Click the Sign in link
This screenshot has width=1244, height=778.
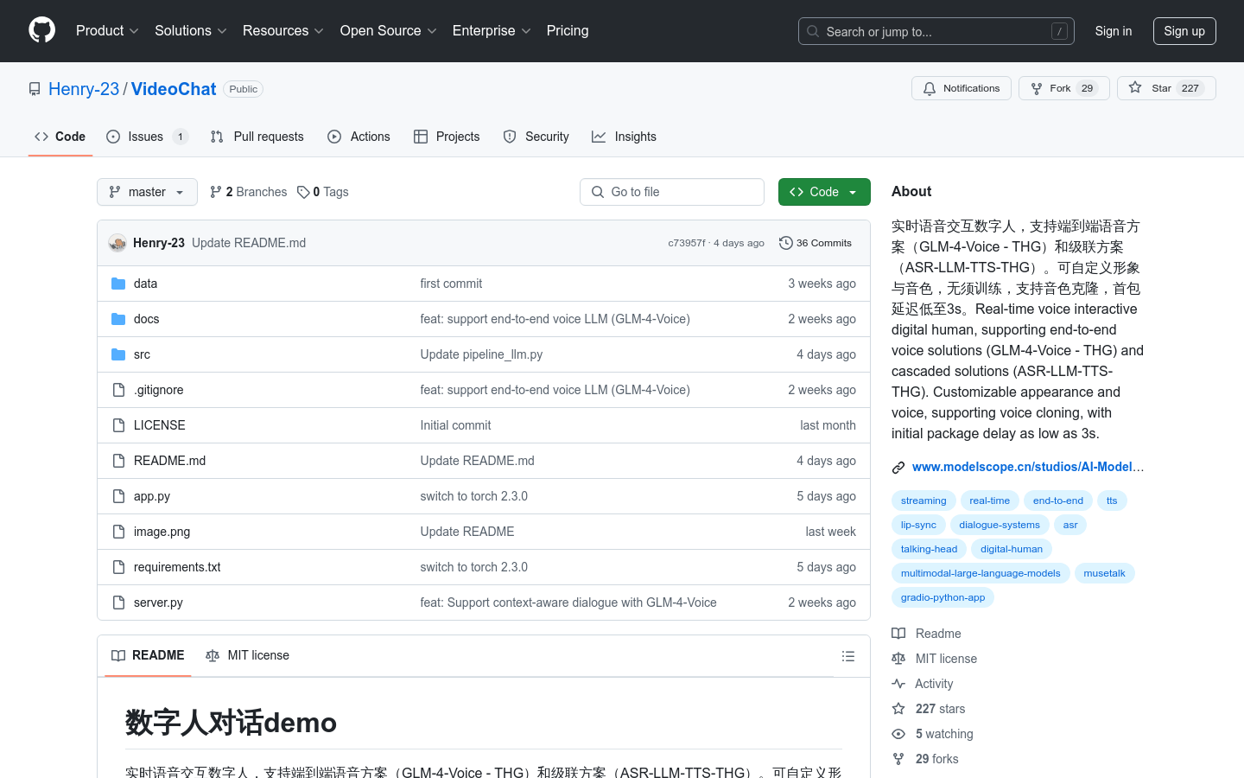(1113, 31)
